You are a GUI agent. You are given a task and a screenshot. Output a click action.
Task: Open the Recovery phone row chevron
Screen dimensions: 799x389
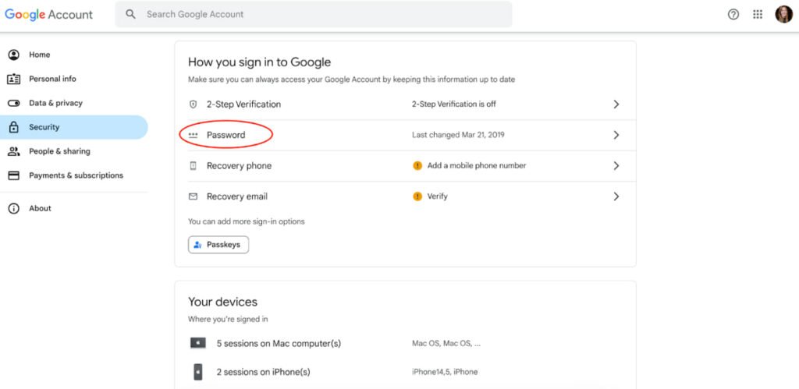coord(616,165)
